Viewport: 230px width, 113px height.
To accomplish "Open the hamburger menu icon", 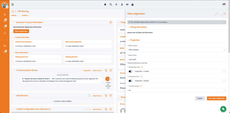I will click(13, 4).
